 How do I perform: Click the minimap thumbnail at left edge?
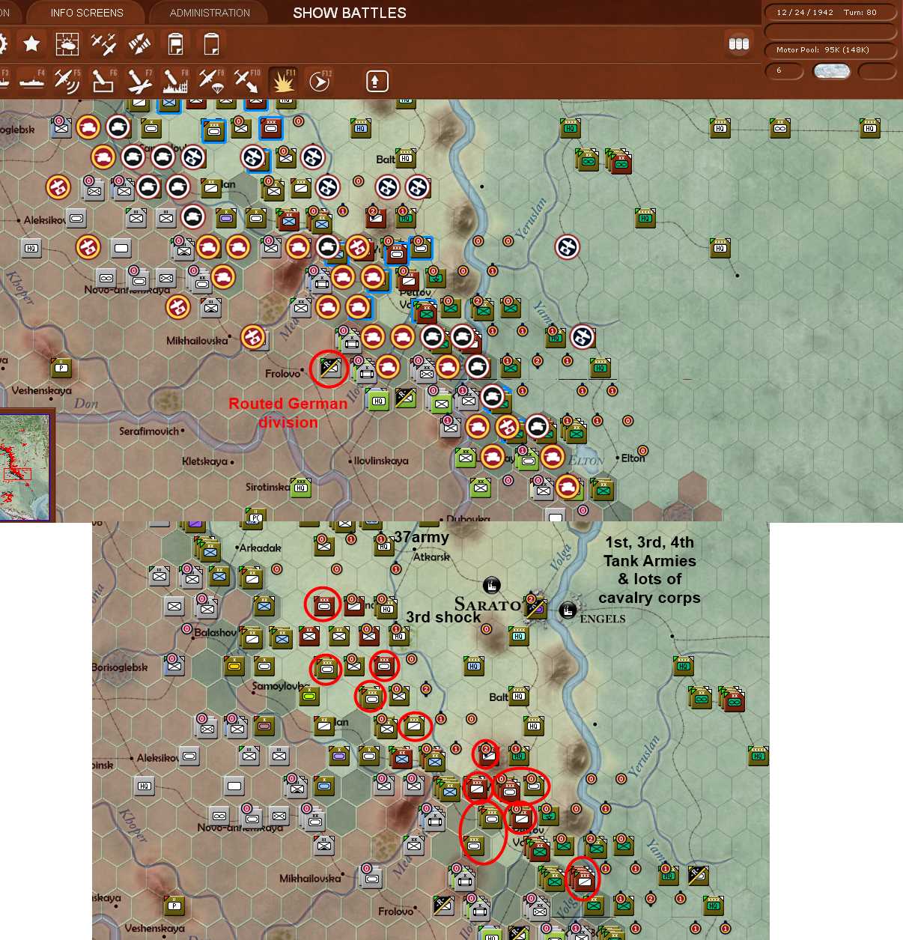pos(26,466)
